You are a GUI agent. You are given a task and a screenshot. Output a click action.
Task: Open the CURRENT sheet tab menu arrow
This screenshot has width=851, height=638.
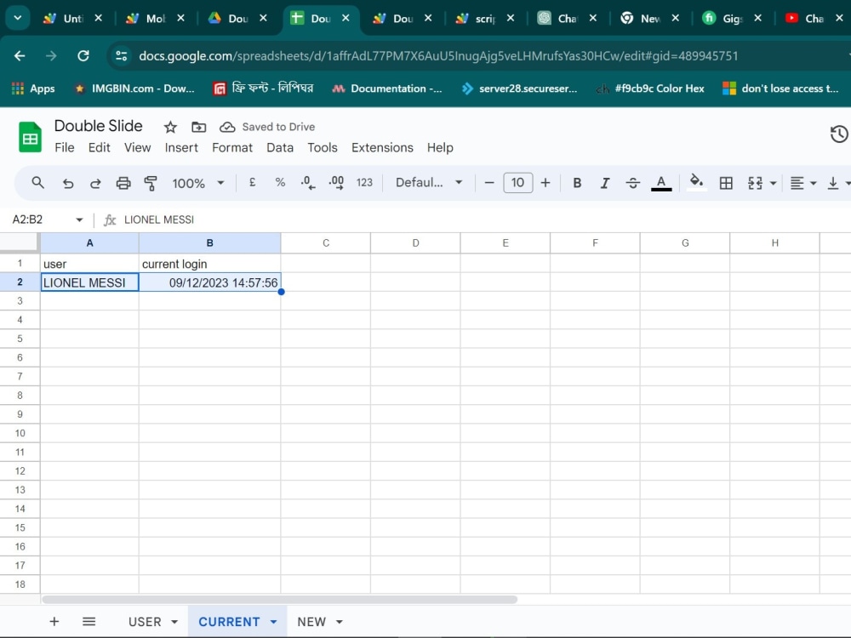273,622
